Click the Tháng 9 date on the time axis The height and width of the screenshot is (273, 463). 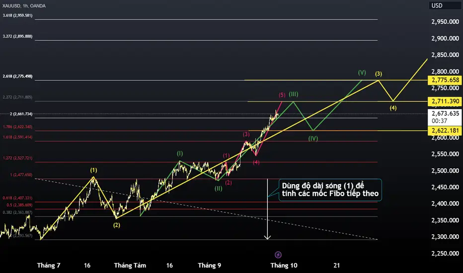(209, 266)
